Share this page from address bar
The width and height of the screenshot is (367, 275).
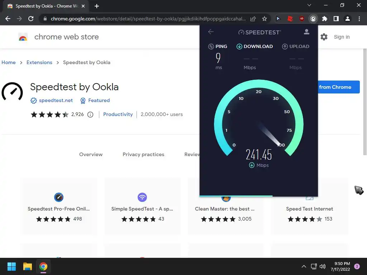click(x=253, y=19)
